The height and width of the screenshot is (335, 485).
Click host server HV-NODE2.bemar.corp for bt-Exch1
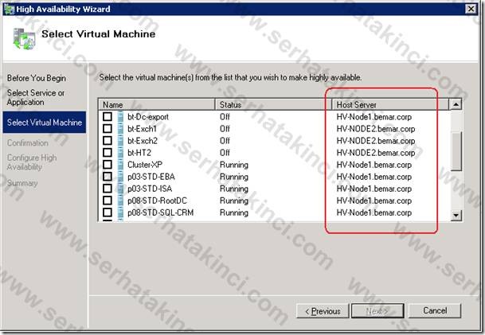pos(376,129)
